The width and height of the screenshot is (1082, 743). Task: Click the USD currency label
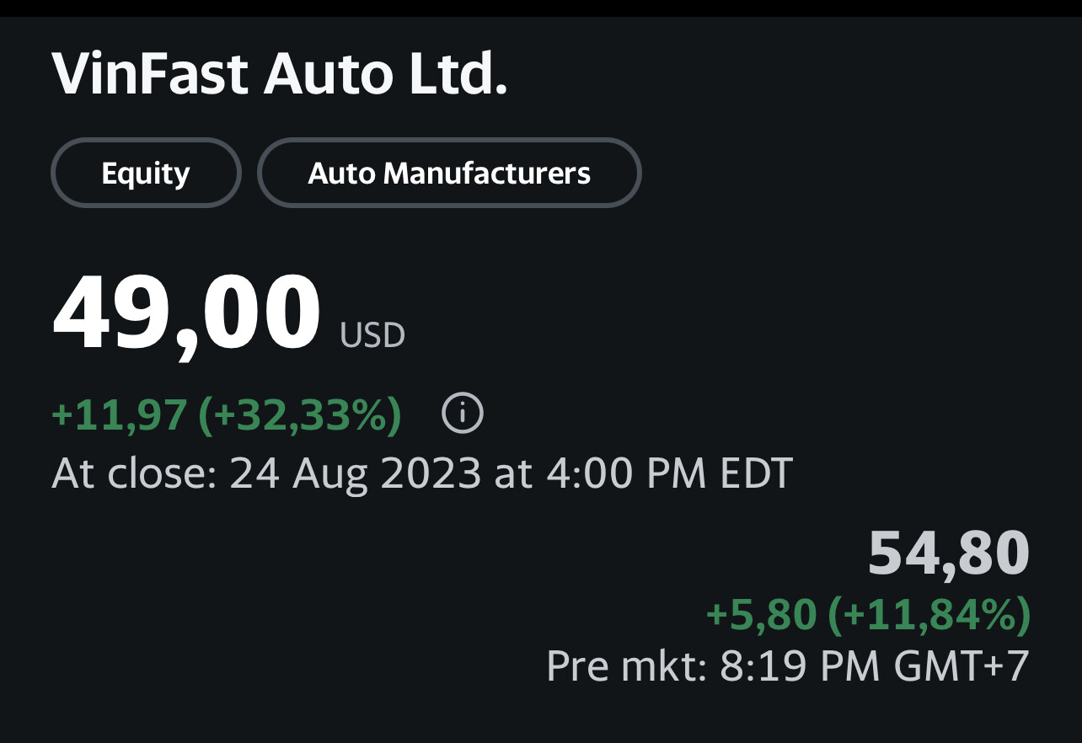pos(372,335)
